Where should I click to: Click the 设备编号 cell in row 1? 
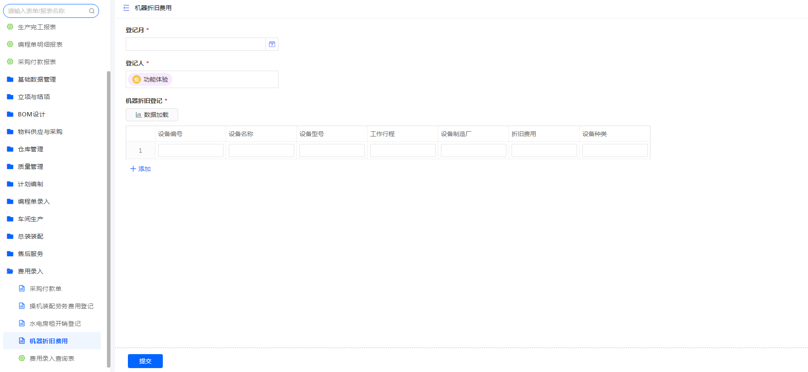191,150
